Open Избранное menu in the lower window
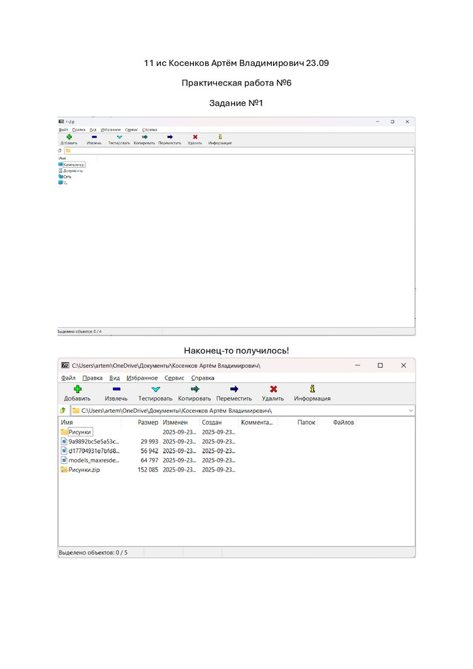473x669 pixels. click(142, 378)
